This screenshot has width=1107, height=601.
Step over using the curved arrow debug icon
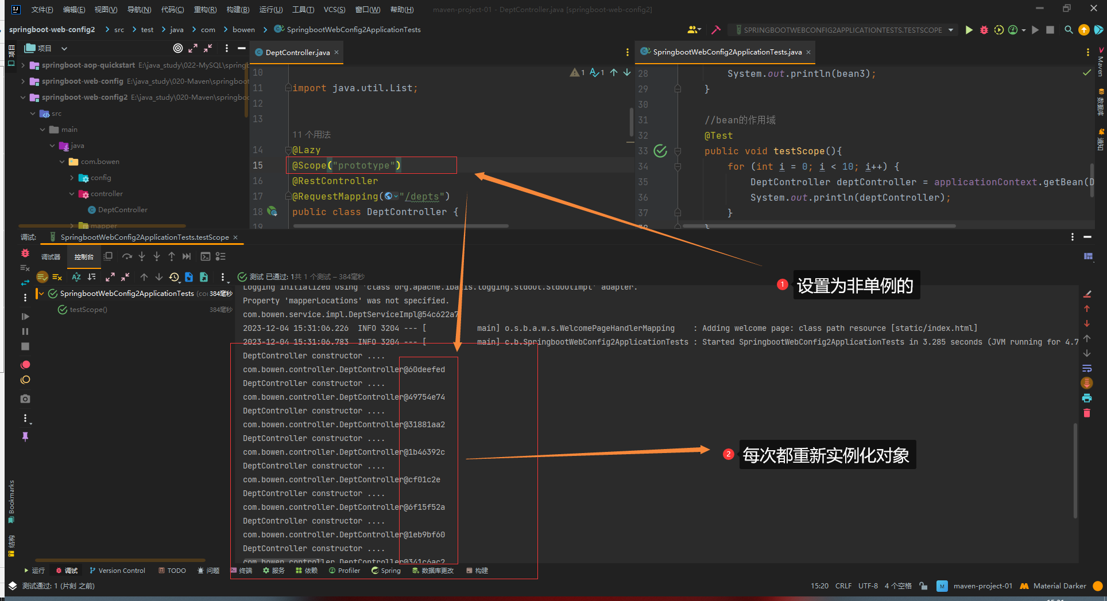tap(127, 256)
